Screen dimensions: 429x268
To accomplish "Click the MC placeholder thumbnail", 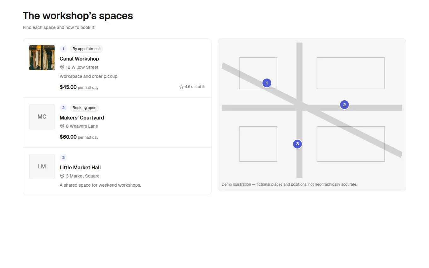I will click(42, 117).
